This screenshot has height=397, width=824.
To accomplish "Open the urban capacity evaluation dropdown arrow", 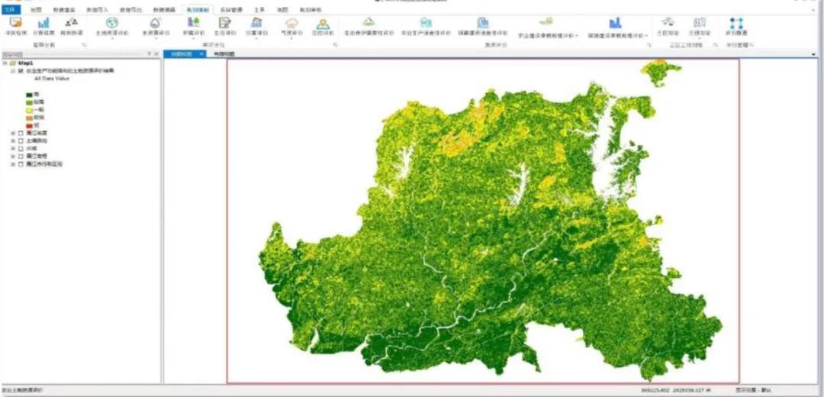I will pyautogui.click(x=646, y=36).
